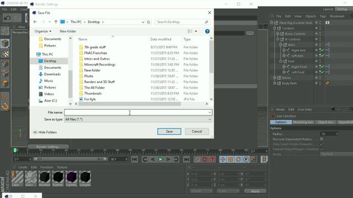Screen dimensions: 353x198
Task: Toggle the parameter P keyframe icon
Action: click(246, 159)
